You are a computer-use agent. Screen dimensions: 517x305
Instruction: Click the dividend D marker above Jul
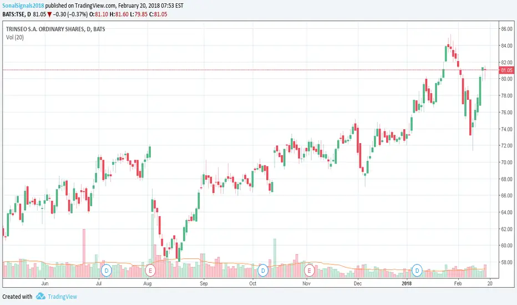point(106,271)
